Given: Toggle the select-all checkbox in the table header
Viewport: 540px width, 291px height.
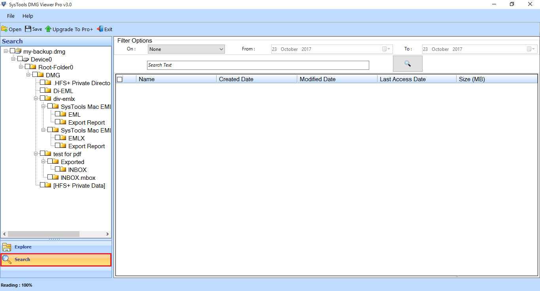Looking at the screenshot, I should (x=120, y=79).
